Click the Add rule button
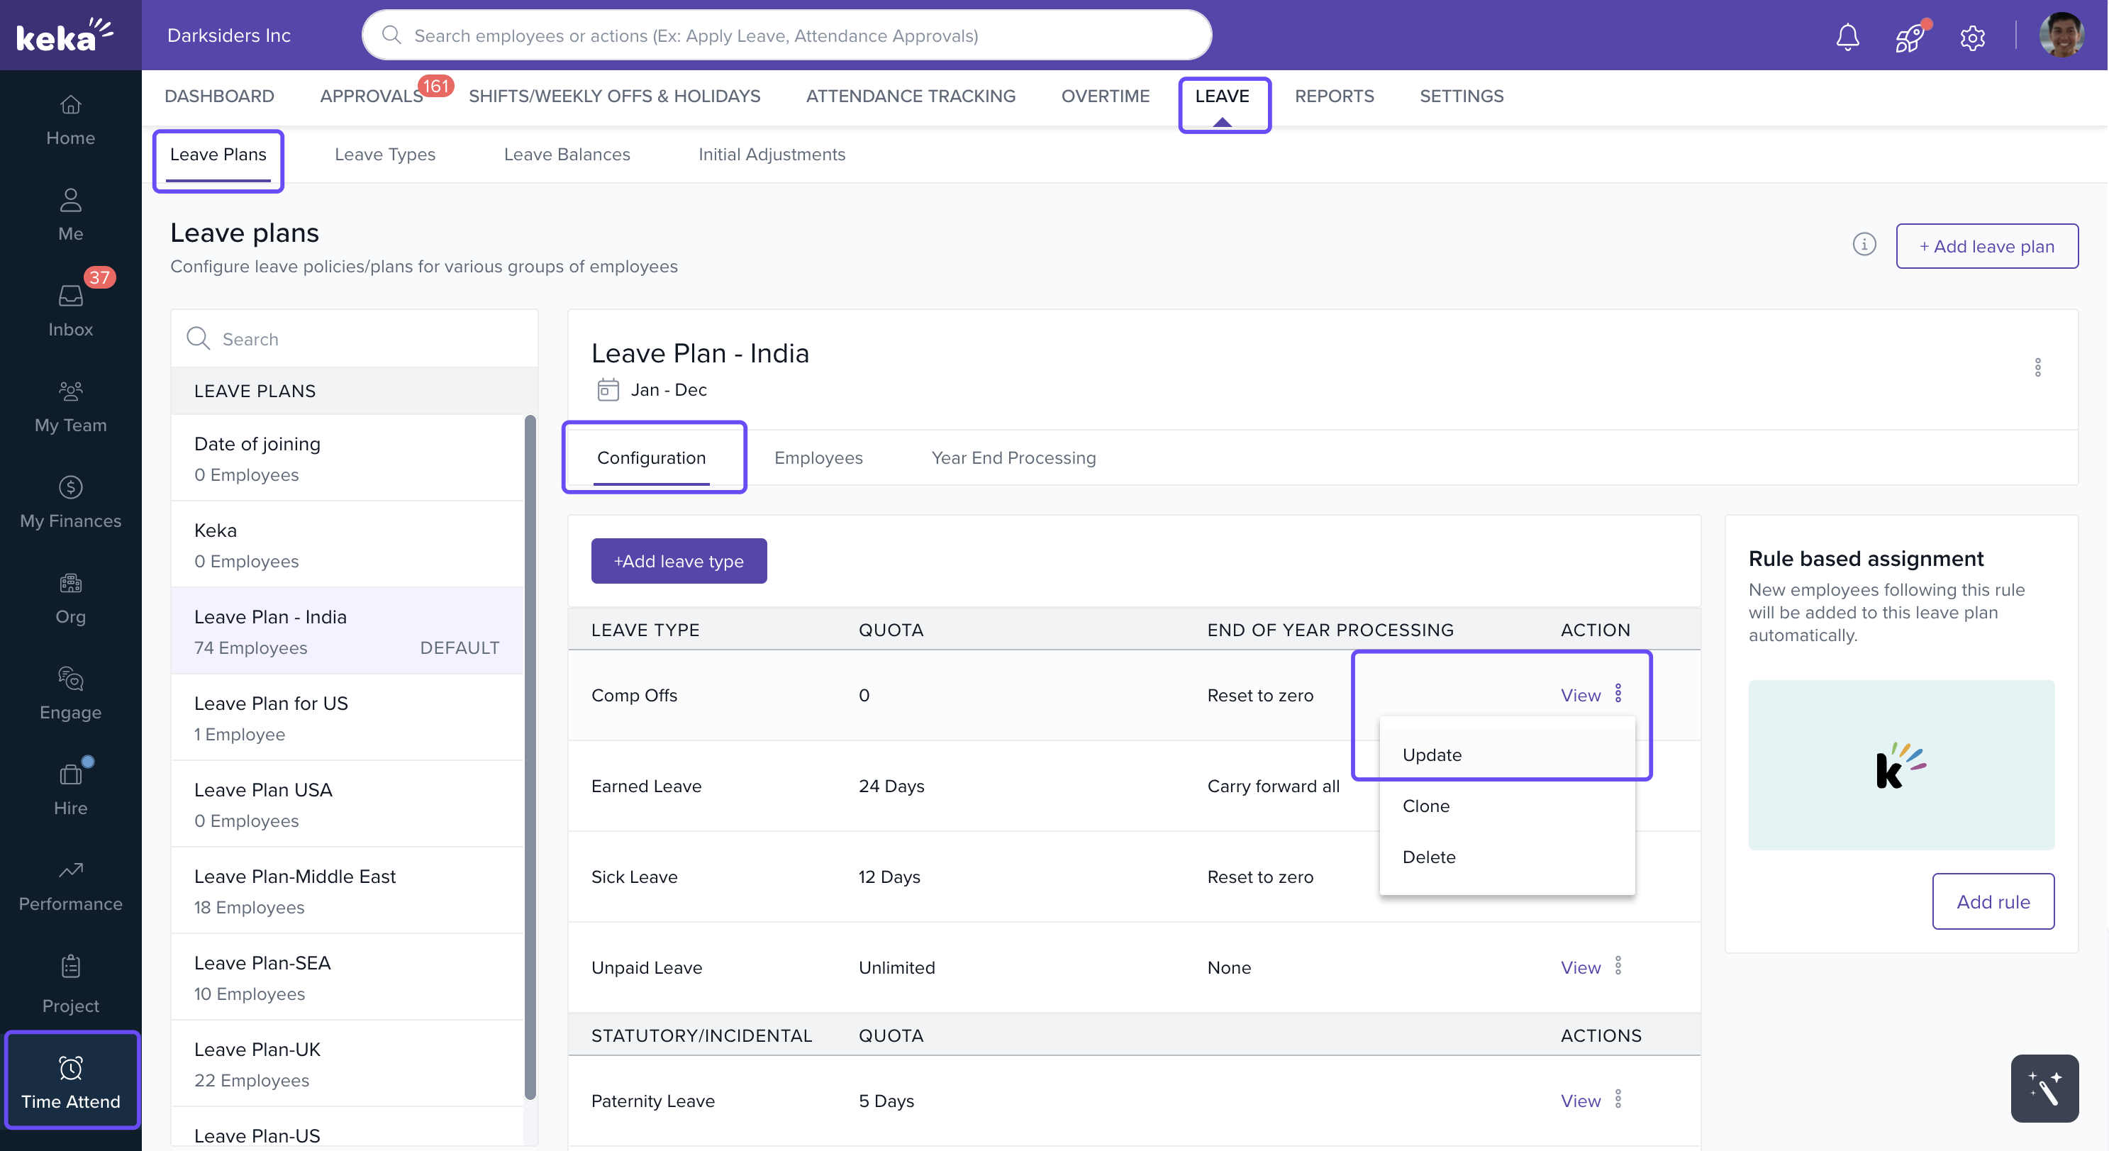Image resolution: width=2109 pixels, height=1151 pixels. pyautogui.click(x=1992, y=901)
